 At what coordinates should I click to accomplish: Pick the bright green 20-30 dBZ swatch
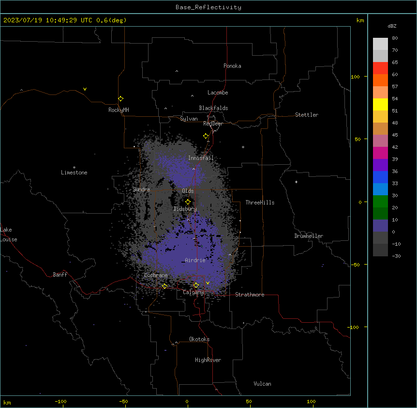click(380, 202)
